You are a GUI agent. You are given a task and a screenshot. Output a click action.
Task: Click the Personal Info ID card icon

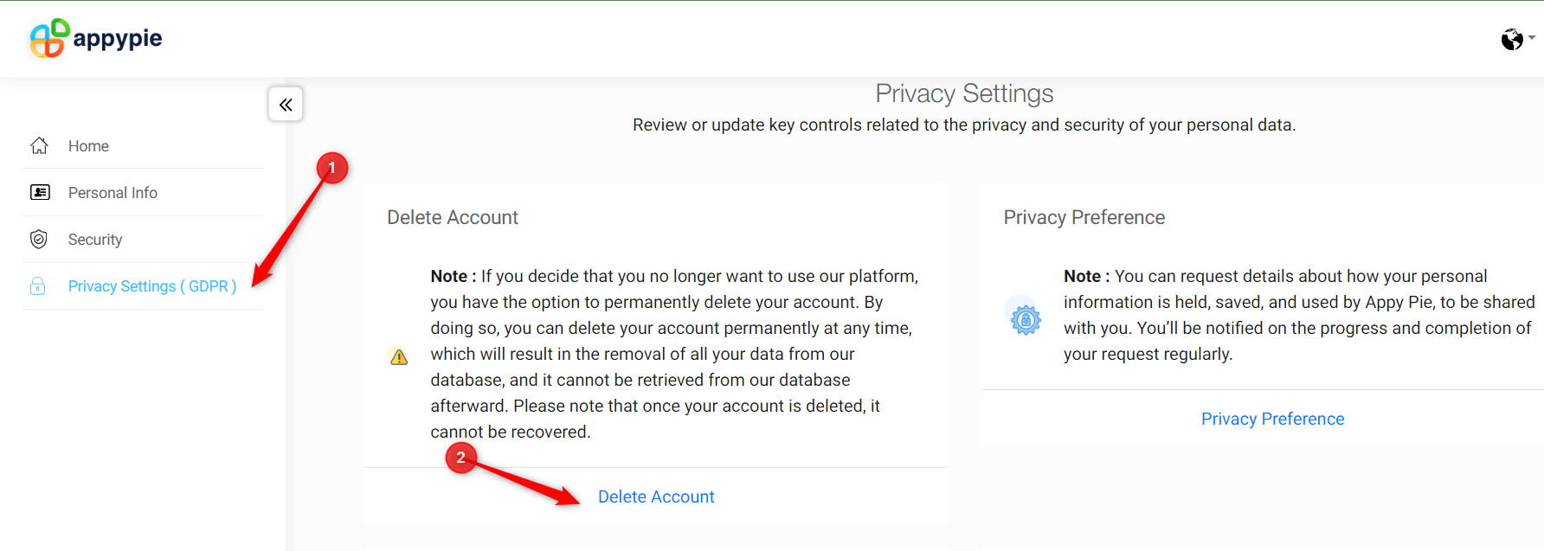[40, 192]
